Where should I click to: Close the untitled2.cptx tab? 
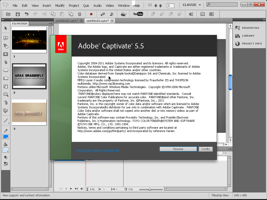coord(81,21)
